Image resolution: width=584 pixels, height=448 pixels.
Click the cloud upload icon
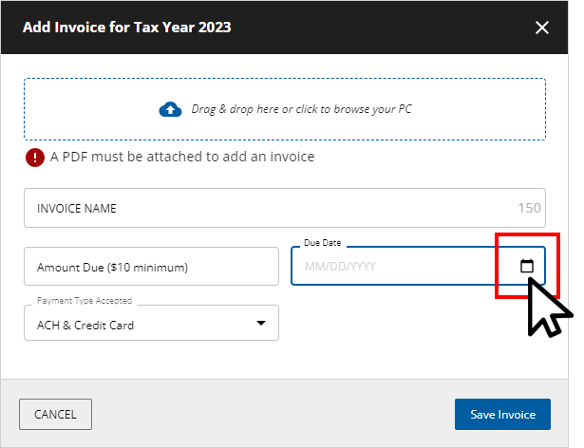pos(170,109)
